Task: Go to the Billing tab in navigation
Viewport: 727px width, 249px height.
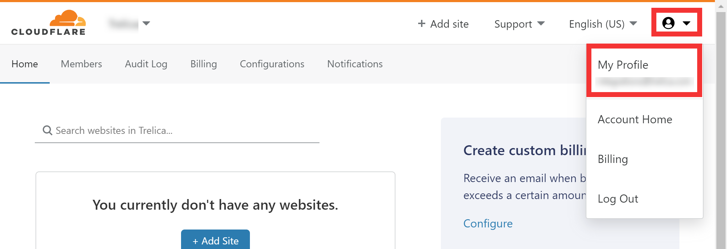Action: point(203,64)
